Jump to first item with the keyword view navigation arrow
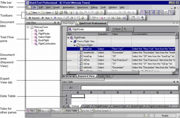Image resolution: width=180 pixels, height=118 pixels. [63, 76]
